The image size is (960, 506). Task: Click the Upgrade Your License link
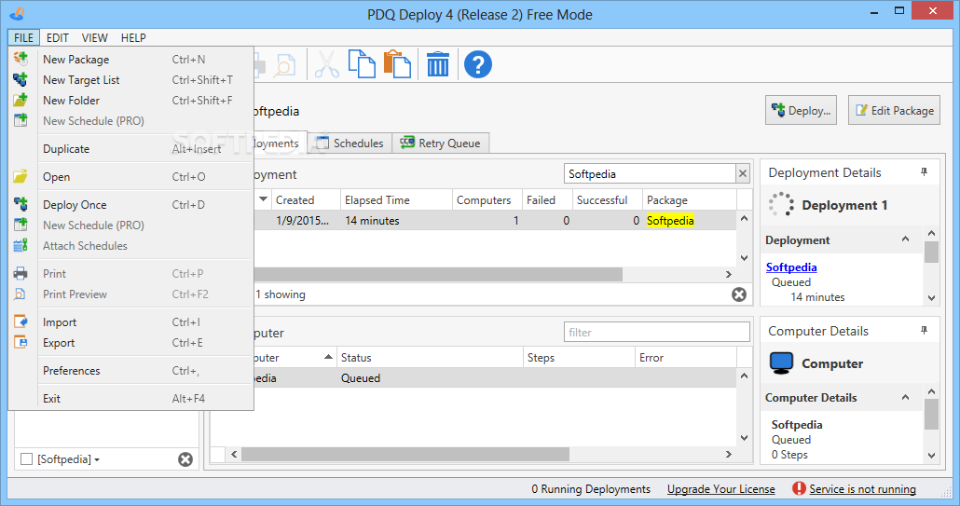720,489
